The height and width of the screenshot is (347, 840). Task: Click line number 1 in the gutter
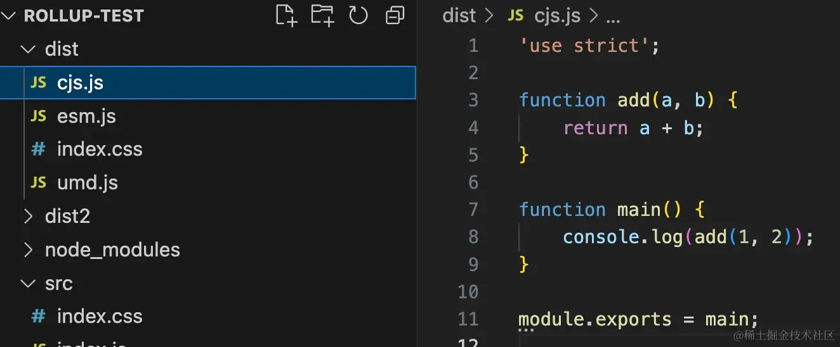click(x=473, y=46)
